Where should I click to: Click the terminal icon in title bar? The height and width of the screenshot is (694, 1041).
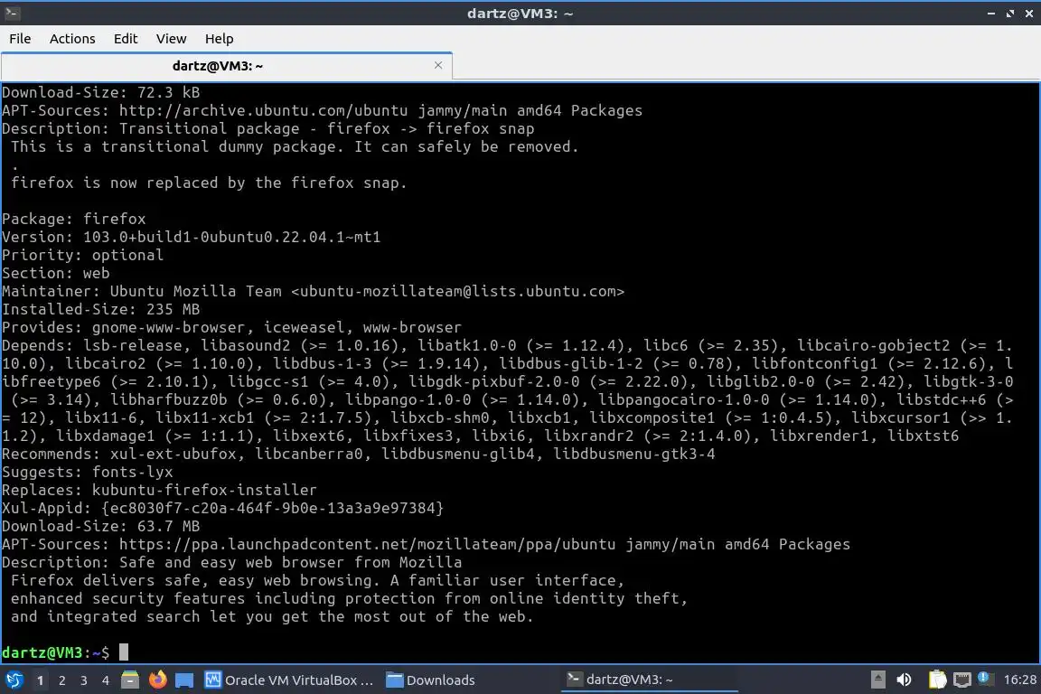coord(12,13)
